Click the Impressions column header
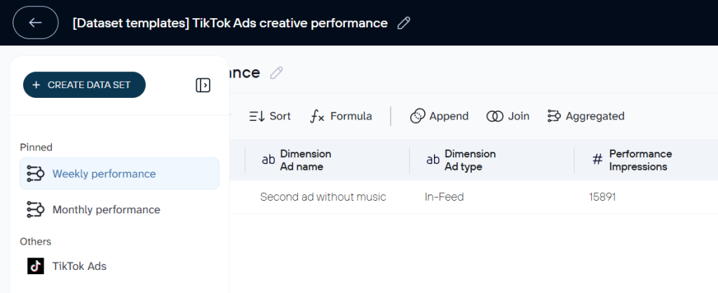 pos(639,160)
